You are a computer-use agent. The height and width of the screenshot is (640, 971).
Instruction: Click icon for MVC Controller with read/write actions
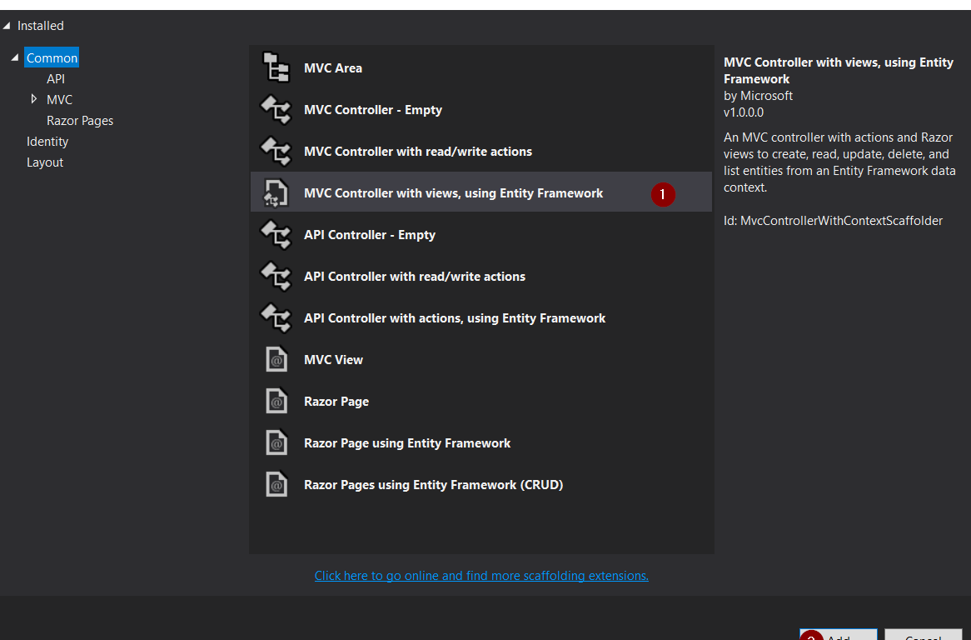click(276, 151)
